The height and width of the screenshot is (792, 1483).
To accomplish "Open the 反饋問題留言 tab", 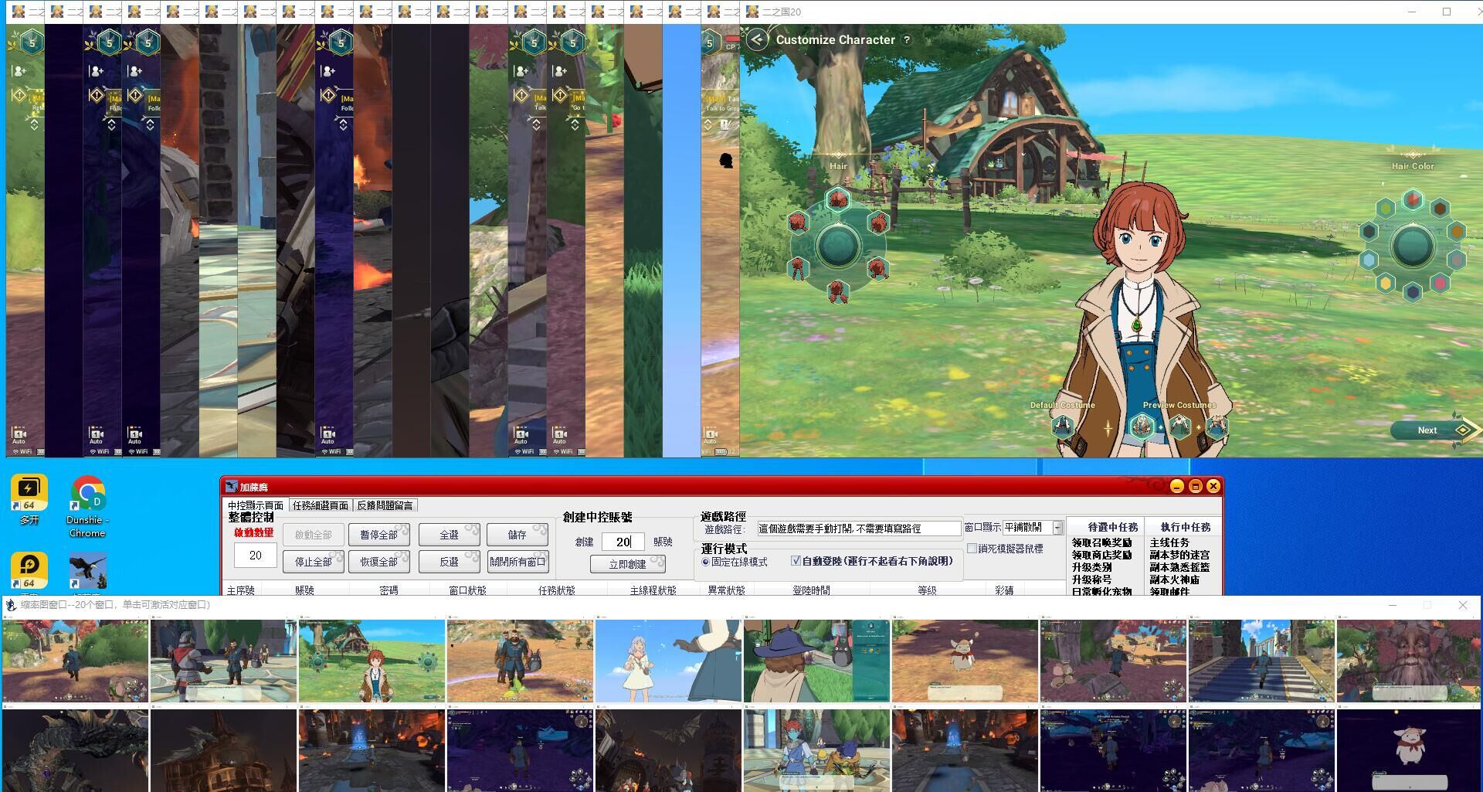I will 385,505.
